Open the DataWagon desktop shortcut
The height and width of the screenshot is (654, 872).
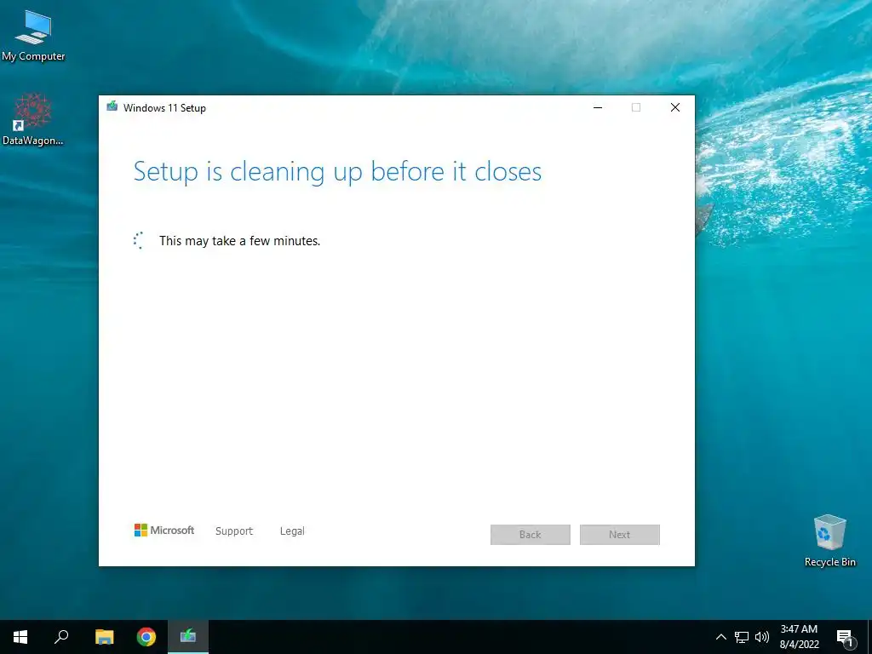click(33, 119)
